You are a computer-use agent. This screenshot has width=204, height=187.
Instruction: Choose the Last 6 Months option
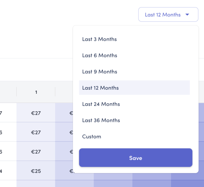pos(100,56)
